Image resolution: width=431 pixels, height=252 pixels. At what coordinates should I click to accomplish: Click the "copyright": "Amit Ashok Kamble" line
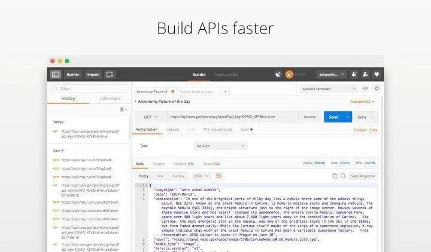point(187,190)
